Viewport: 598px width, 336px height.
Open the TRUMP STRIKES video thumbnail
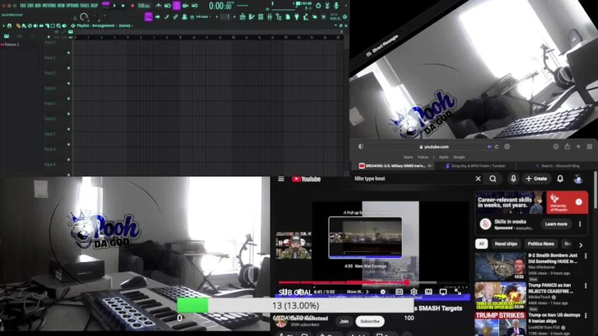coord(500,323)
